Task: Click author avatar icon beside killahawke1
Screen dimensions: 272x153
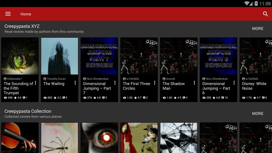Action: 5,79
